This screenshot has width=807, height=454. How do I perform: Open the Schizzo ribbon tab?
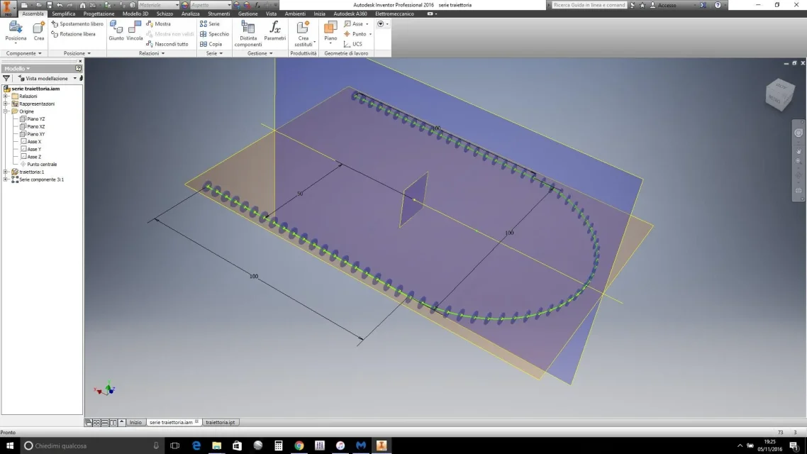click(x=165, y=14)
